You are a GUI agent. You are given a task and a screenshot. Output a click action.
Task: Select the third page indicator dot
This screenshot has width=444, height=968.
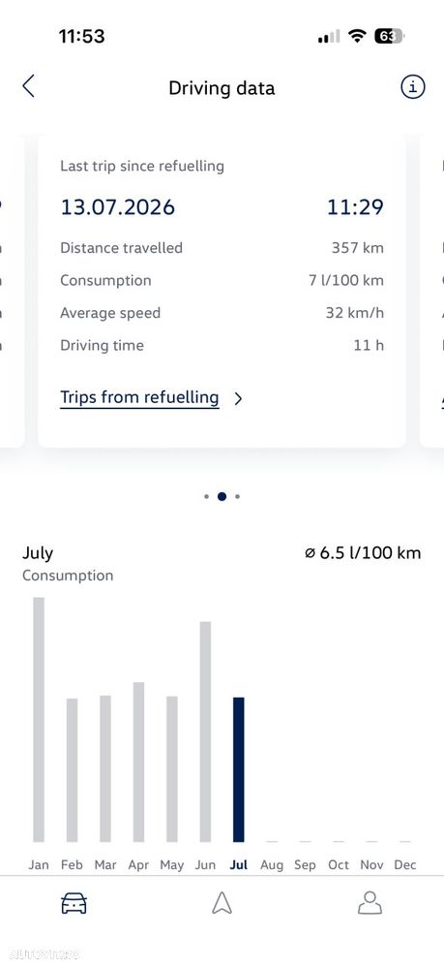(x=237, y=496)
